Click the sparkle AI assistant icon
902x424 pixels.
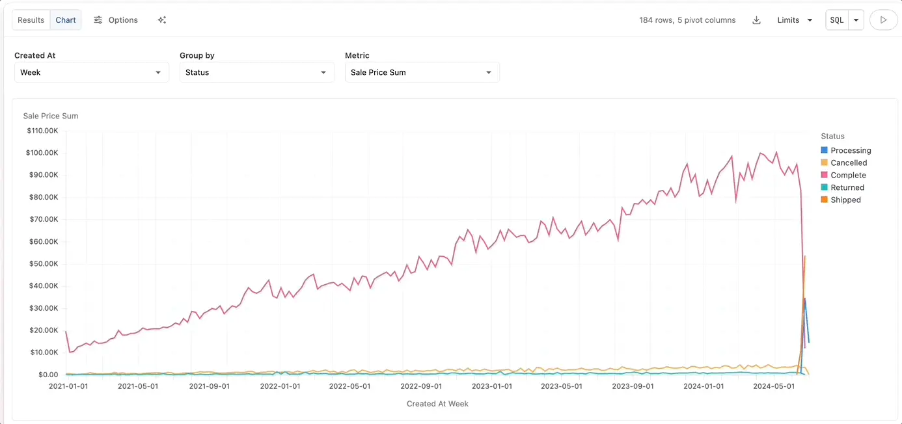point(162,20)
